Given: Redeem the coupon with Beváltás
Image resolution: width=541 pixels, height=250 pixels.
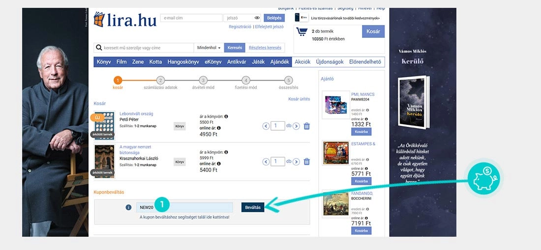Looking at the screenshot, I should coord(253,207).
